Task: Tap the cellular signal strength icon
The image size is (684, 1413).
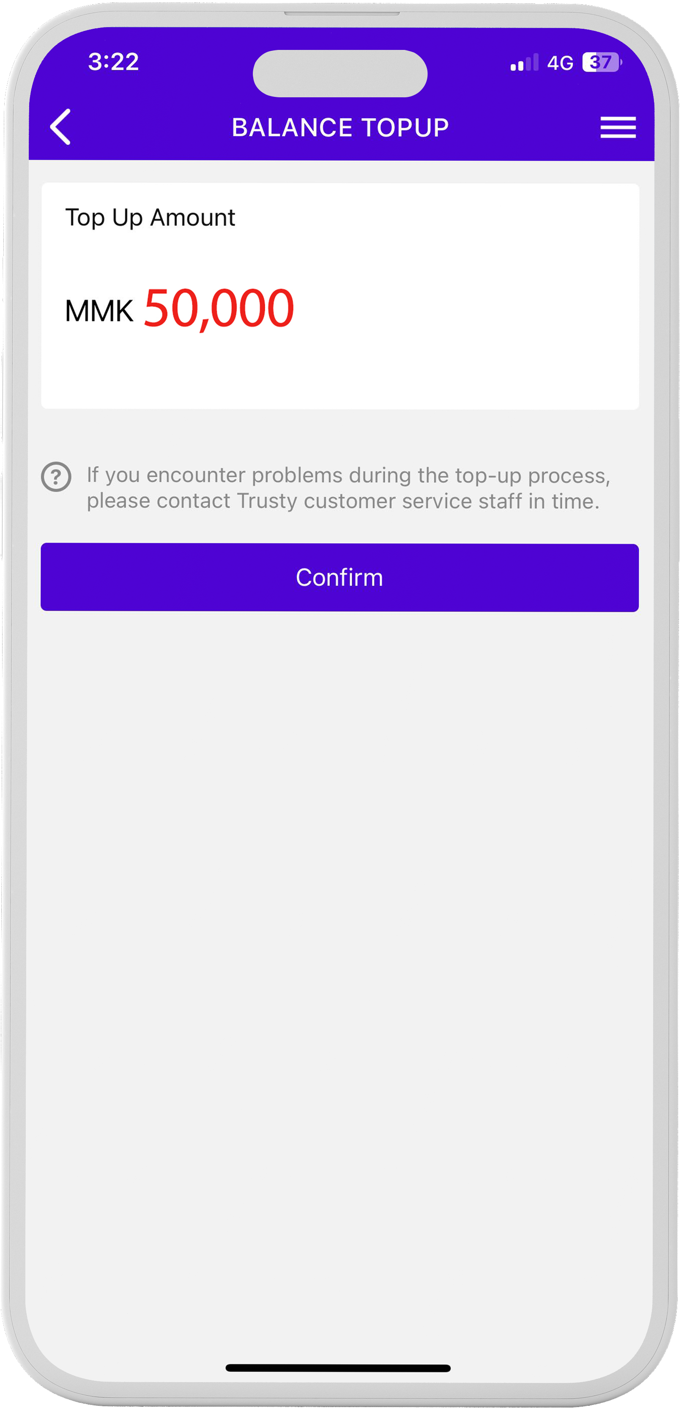Action: 525,63
